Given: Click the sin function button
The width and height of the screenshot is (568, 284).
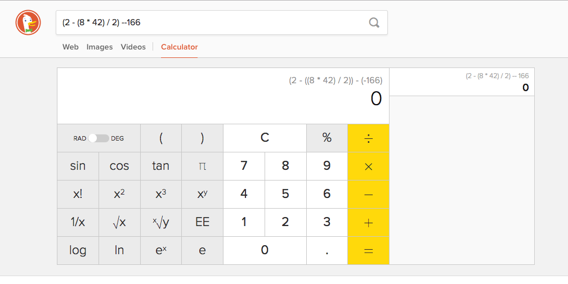Looking at the screenshot, I should click(78, 166).
